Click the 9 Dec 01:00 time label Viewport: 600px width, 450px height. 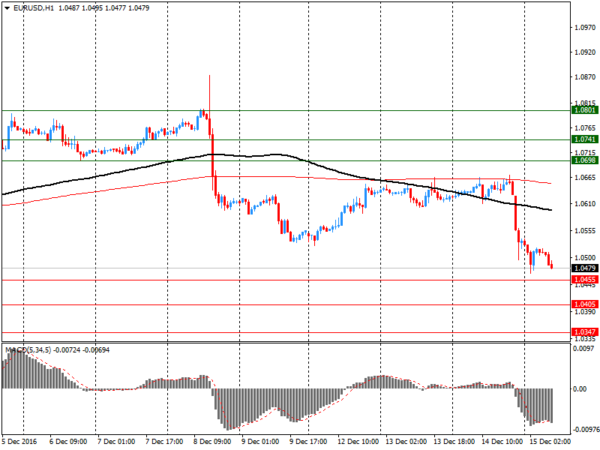click(x=260, y=442)
